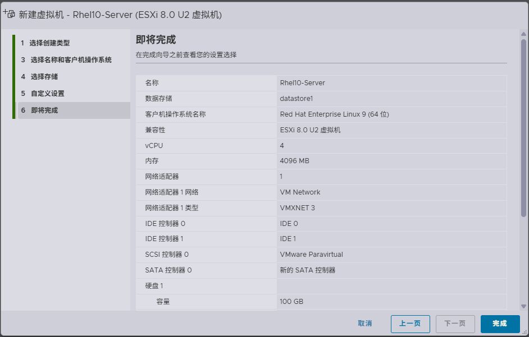The height and width of the screenshot is (337, 529).
Task: Click the scrollbar down arrow
Action: pyautogui.click(x=523, y=306)
